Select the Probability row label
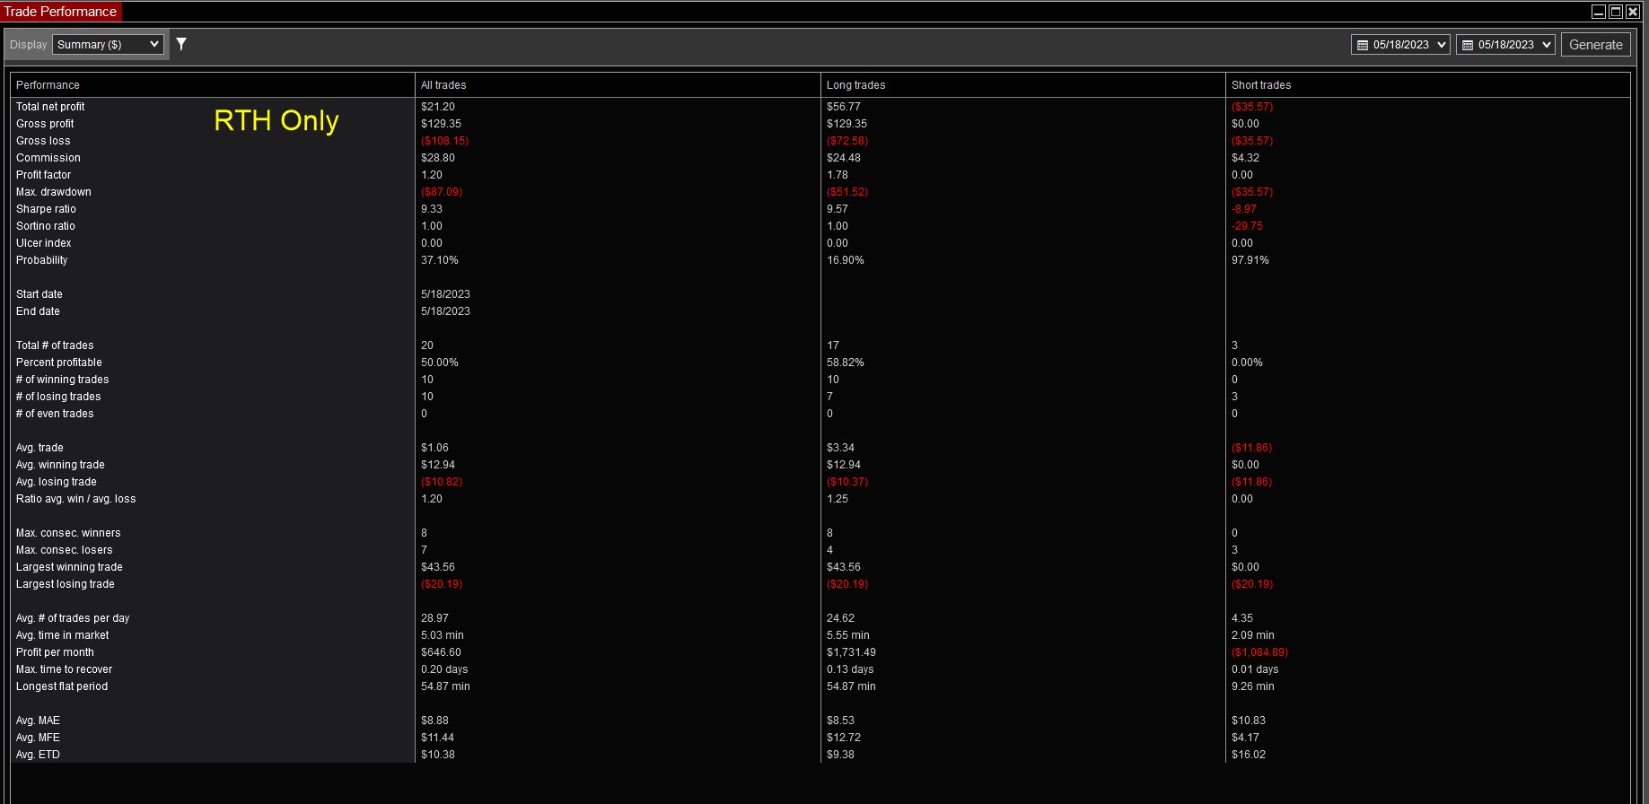Screen dimensions: 1649x804 click(x=42, y=260)
